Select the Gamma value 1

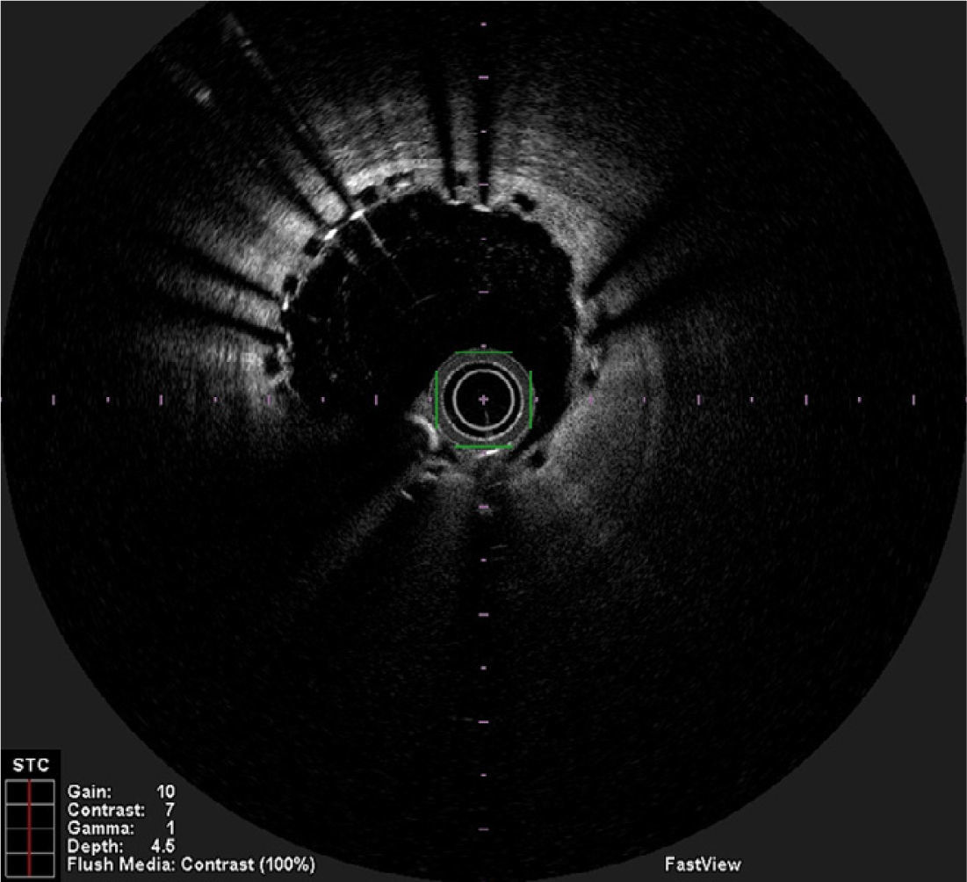coord(169,828)
